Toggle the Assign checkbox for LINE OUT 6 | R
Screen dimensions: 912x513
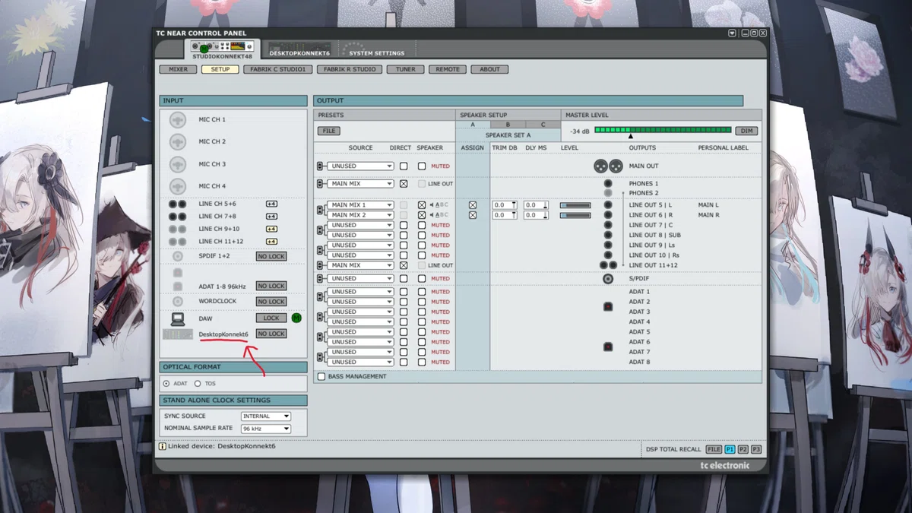tap(473, 215)
